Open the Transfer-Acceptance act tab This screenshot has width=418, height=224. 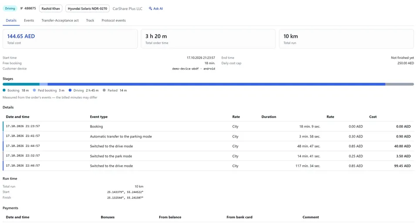point(60,20)
